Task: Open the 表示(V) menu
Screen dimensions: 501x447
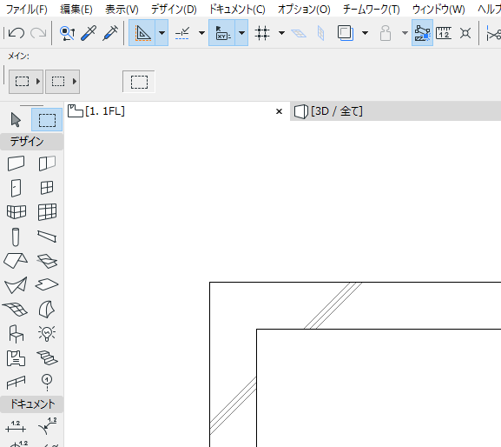Action: pyautogui.click(x=122, y=10)
